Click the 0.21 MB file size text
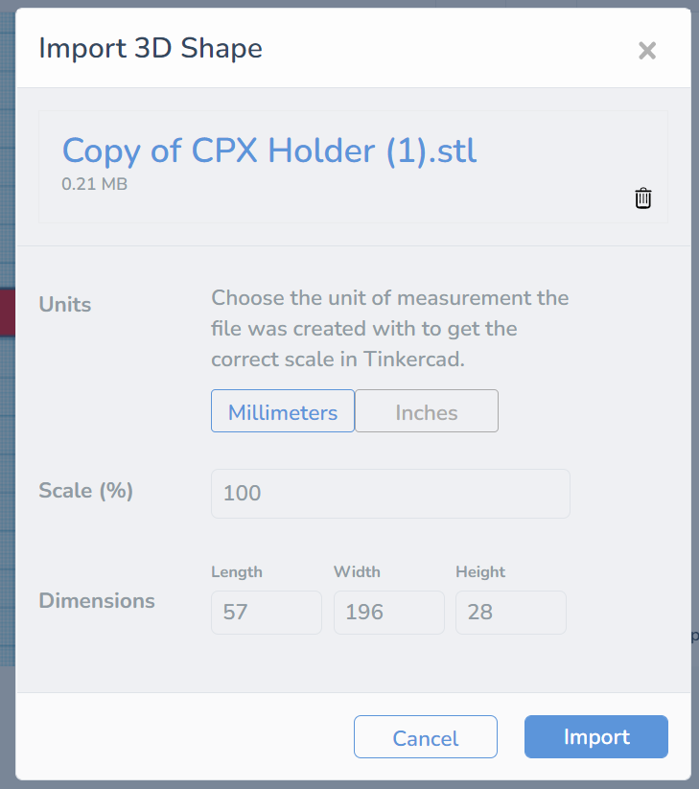 (x=95, y=183)
